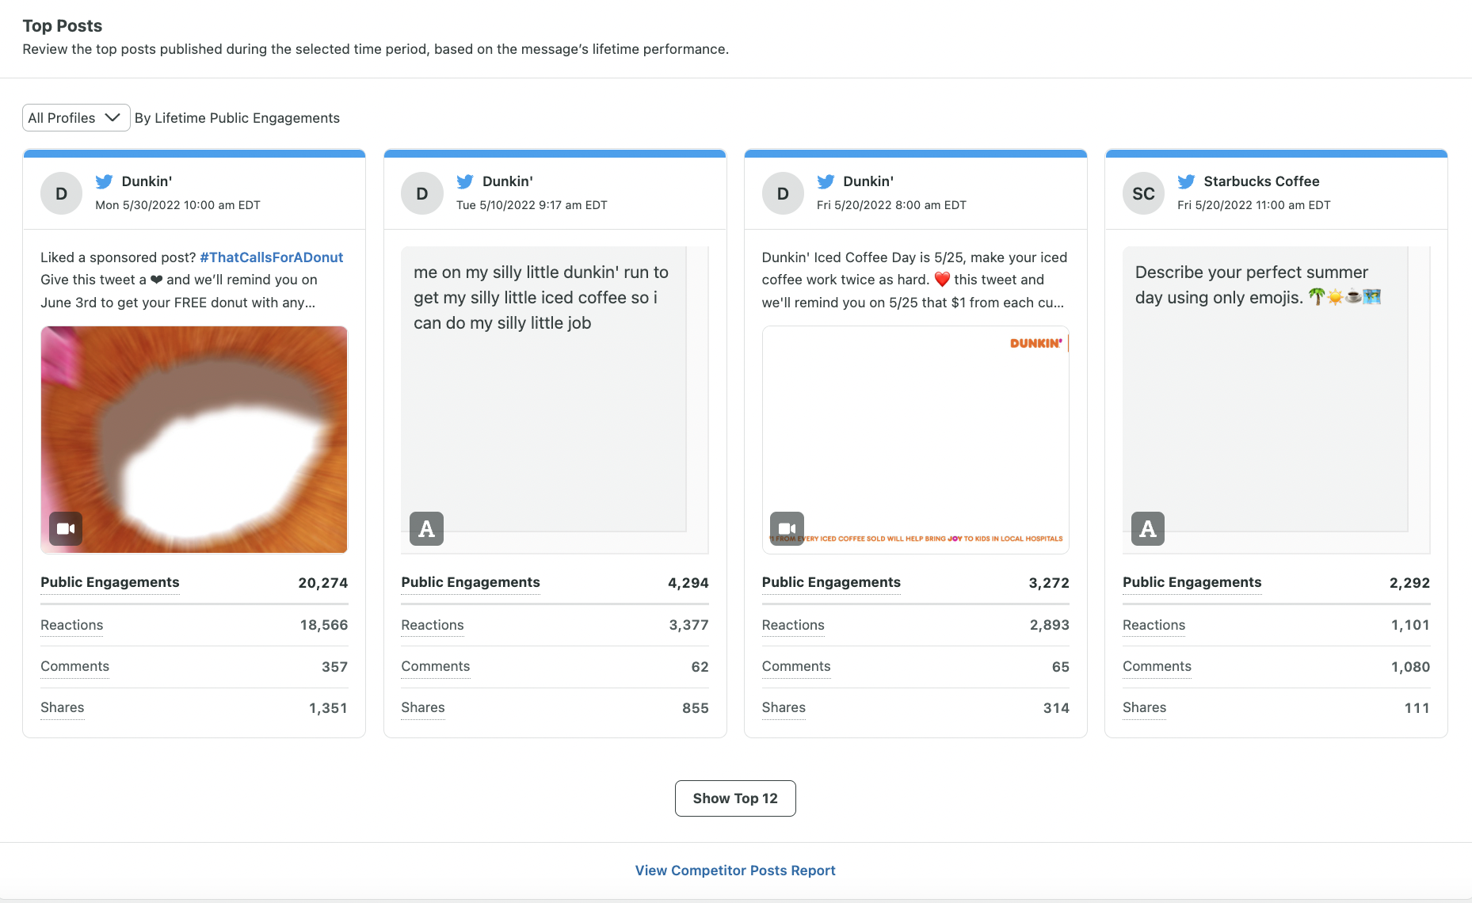
Task: Click the Show Top 12 button
Action: click(735, 798)
